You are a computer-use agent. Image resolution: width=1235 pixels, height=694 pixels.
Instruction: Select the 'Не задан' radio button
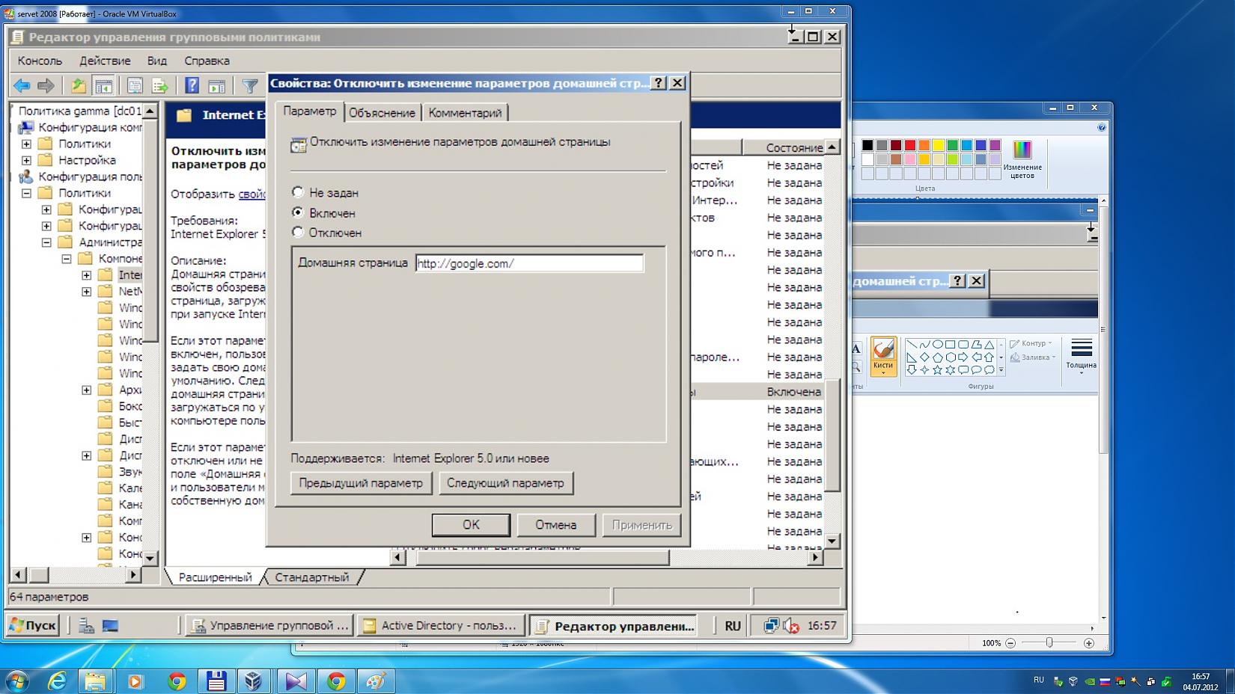tap(298, 192)
